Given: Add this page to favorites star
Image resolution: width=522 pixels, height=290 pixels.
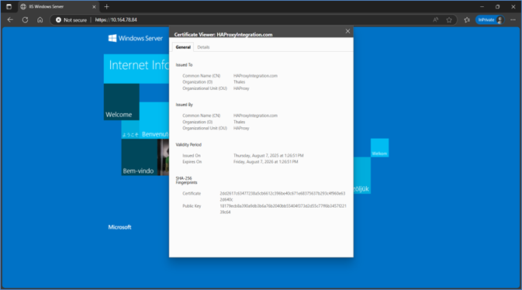Looking at the screenshot, I should [449, 20].
